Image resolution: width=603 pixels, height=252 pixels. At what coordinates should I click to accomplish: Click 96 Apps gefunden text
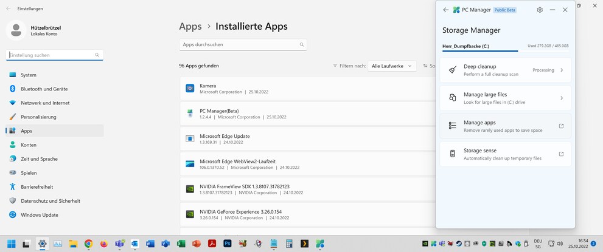click(x=199, y=66)
